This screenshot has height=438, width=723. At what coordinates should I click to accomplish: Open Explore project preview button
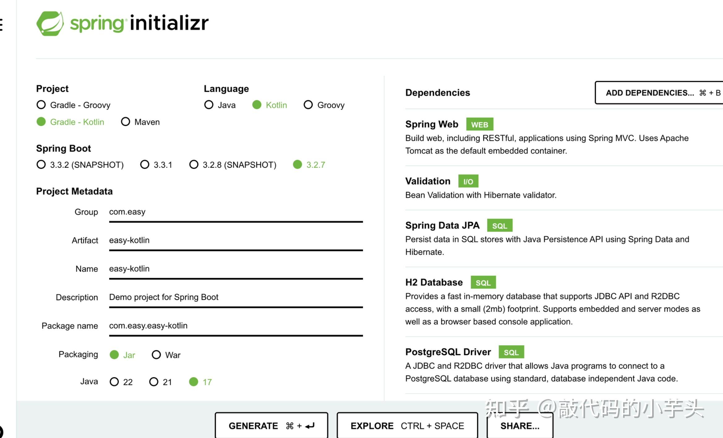point(407,426)
